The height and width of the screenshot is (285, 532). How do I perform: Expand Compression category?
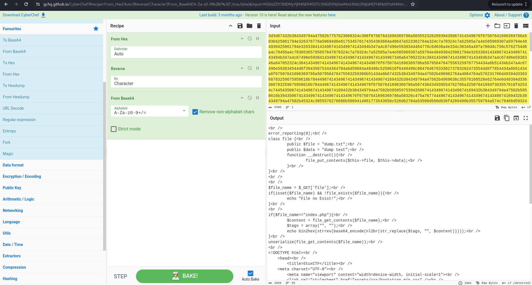coord(51,267)
